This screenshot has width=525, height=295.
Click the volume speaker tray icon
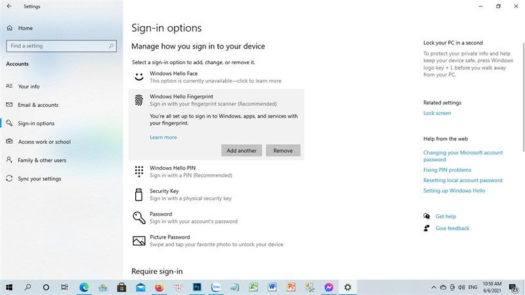click(x=462, y=287)
